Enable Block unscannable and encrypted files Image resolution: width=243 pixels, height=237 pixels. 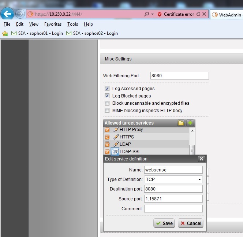coord(107,103)
